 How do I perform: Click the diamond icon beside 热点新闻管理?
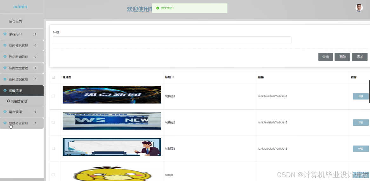click(x=5, y=57)
